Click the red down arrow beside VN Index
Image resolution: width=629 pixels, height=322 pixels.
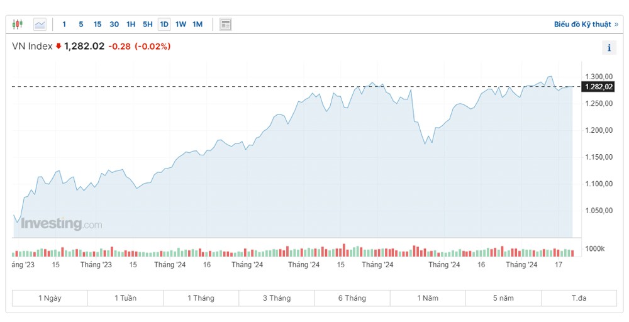pos(58,46)
